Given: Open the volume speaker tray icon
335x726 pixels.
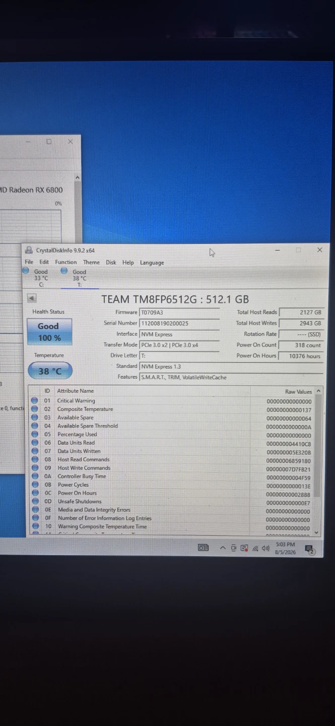Looking at the screenshot, I should click(265, 549).
